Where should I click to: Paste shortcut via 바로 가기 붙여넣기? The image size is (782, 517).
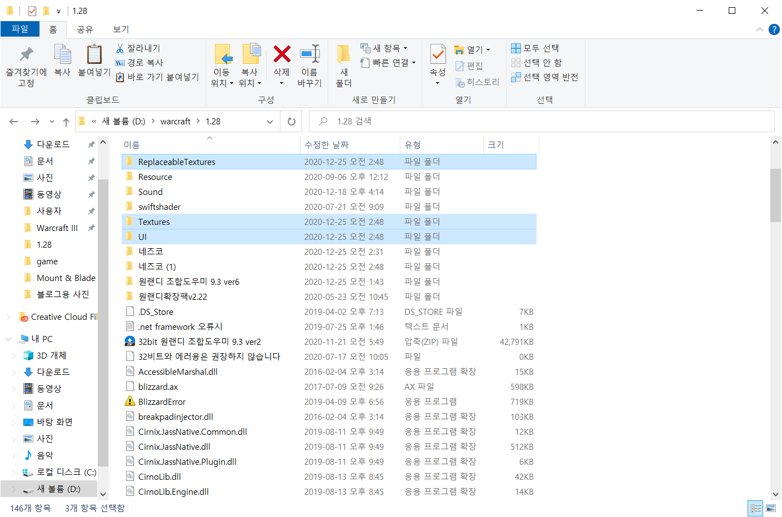[157, 77]
